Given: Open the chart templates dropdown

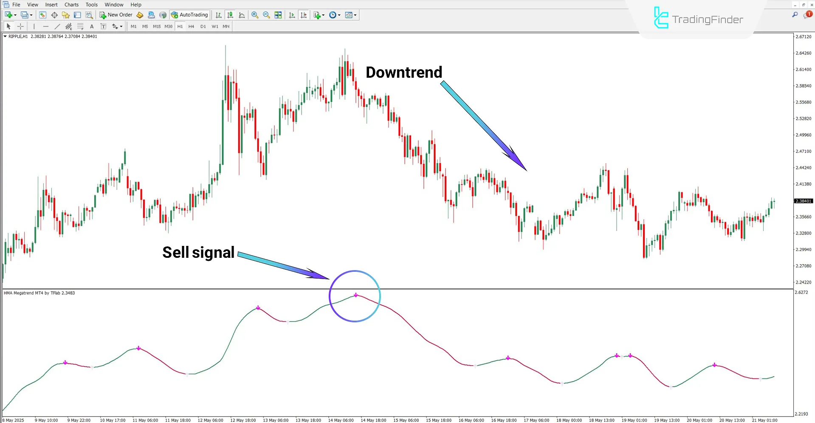Looking at the screenshot, I should 355,14.
